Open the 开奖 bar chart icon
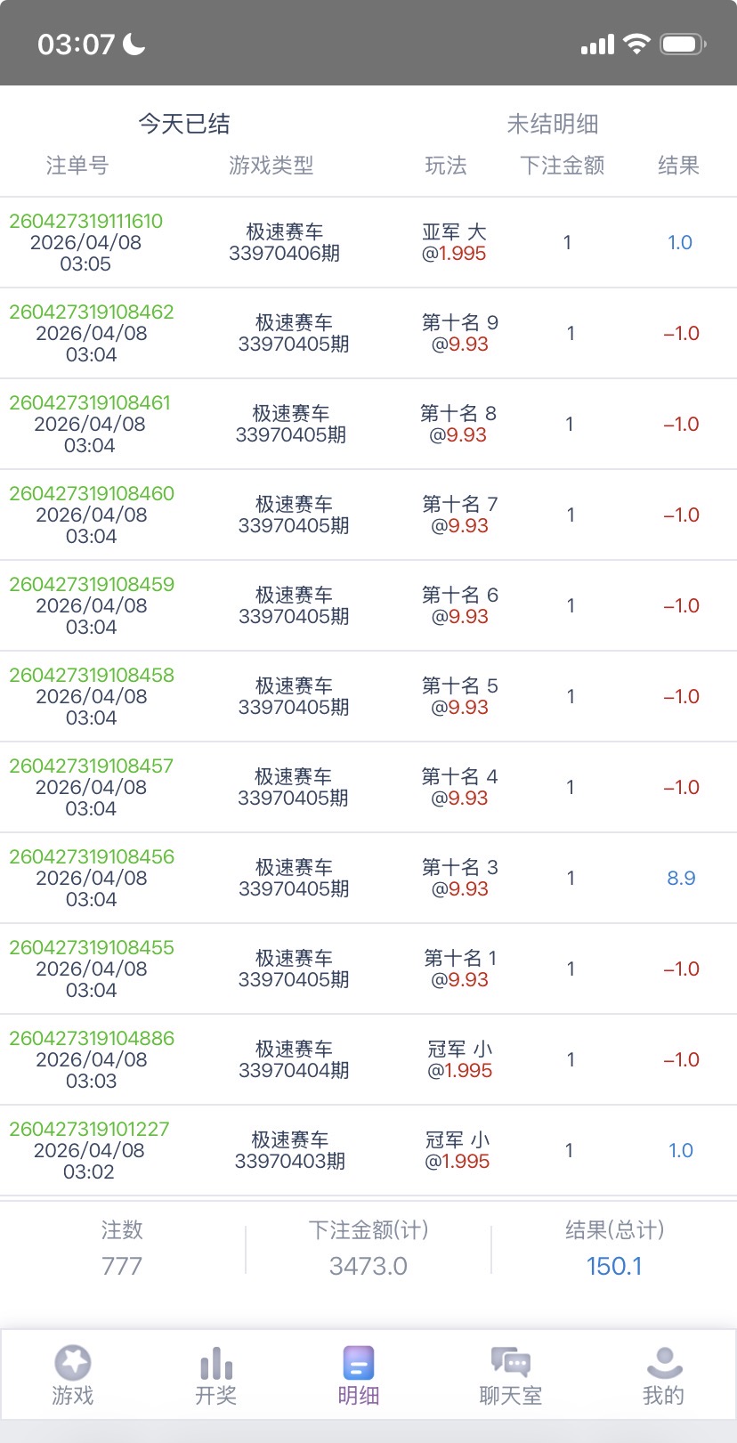 [x=216, y=1363]
